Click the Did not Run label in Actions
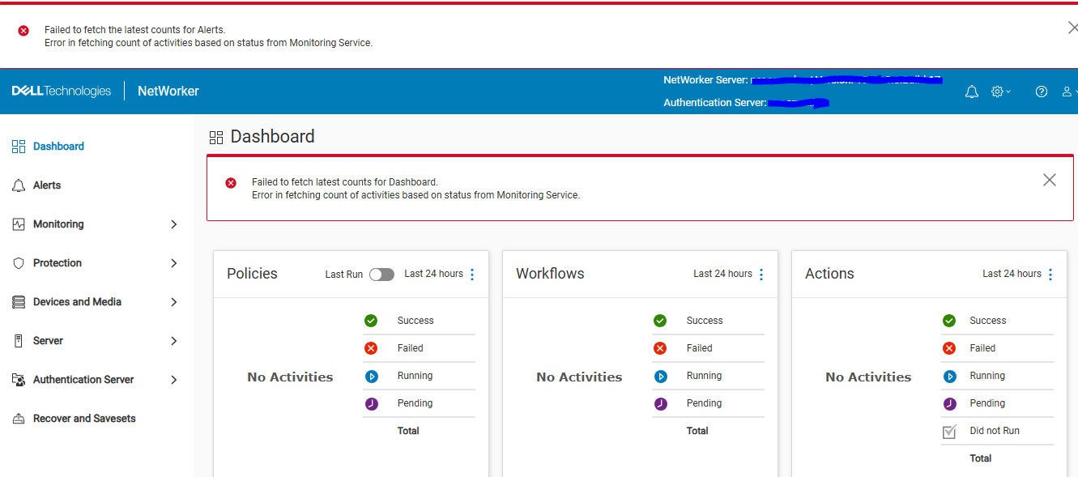The image size is (1078, 477). click(995, 431)
